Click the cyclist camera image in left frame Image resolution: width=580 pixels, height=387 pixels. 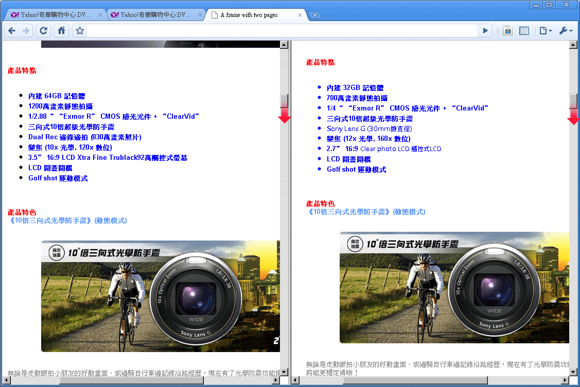coord(161,296)
